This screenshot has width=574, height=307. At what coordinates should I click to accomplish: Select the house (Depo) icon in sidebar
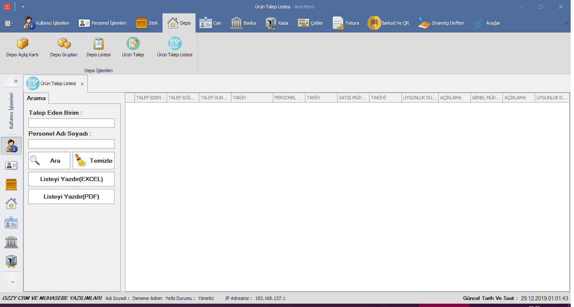click(x=11, y=204)
